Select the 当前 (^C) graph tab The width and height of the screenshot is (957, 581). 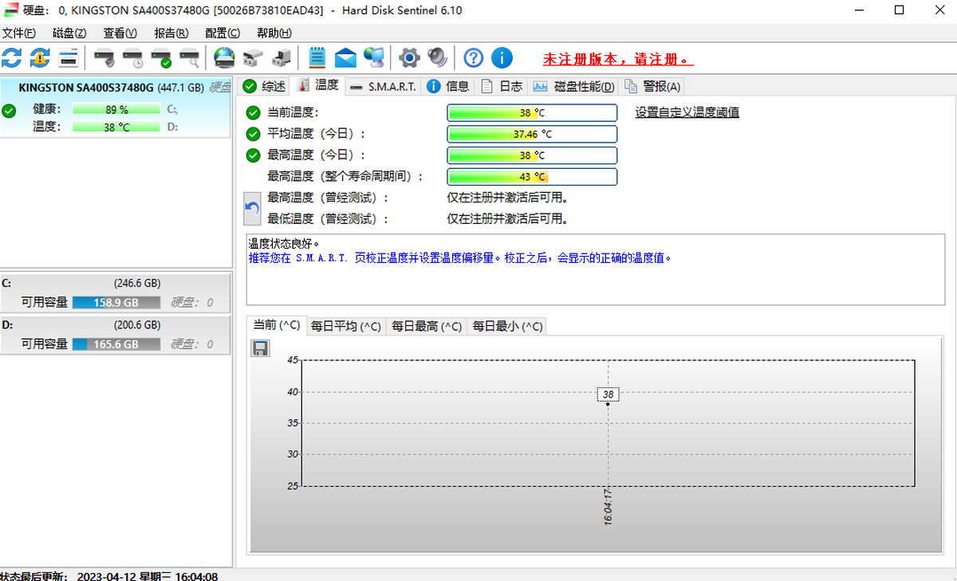point(277,325)
